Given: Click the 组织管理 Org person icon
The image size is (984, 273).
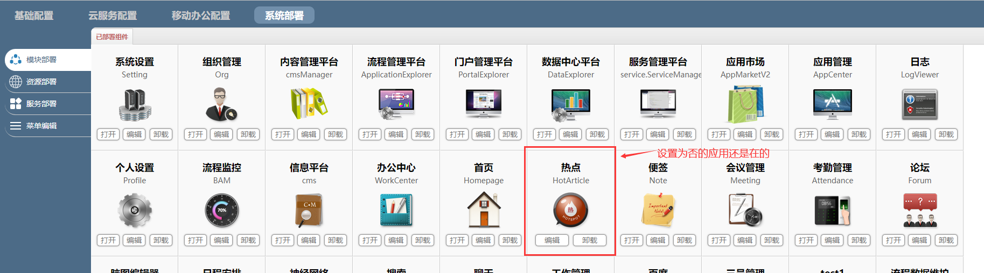Looking at the screenshot, I should 221,104.
